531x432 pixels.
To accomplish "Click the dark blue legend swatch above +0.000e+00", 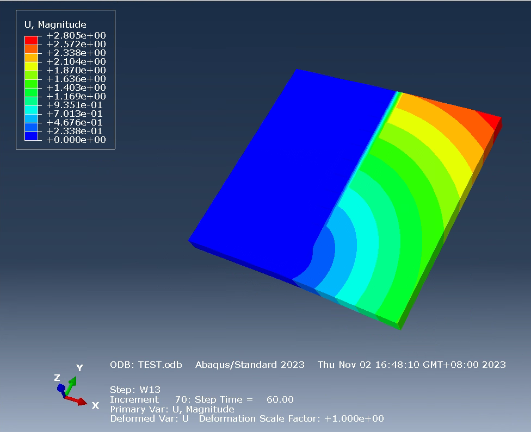I will [x=31, y=136].
